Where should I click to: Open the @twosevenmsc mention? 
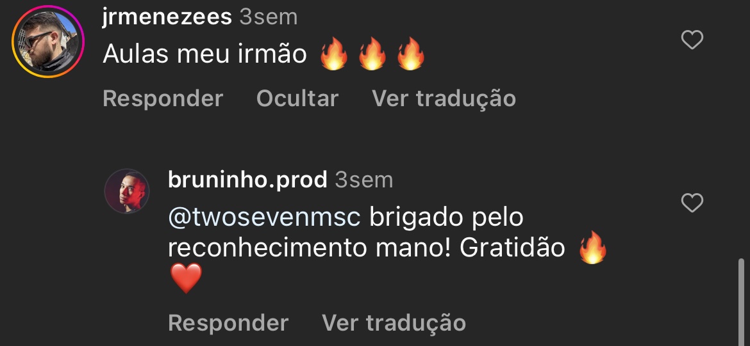[265, 217]
